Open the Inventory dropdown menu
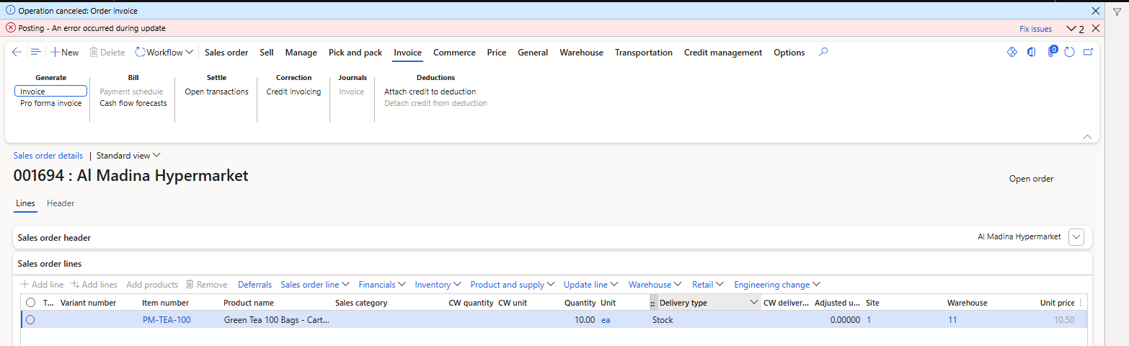Image resolution: width=1129 pixels, height=346 pixels. 438,285
